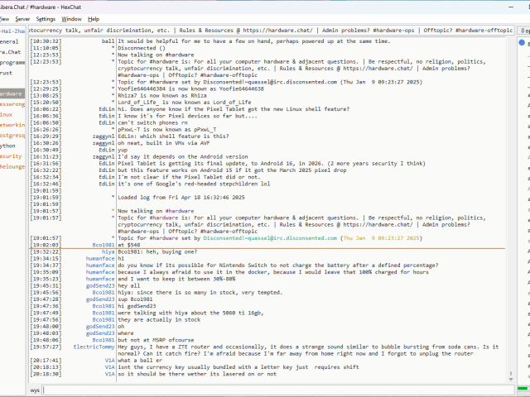
Task: Open the lesswrong channel in the sidebar
Action: 12,104
